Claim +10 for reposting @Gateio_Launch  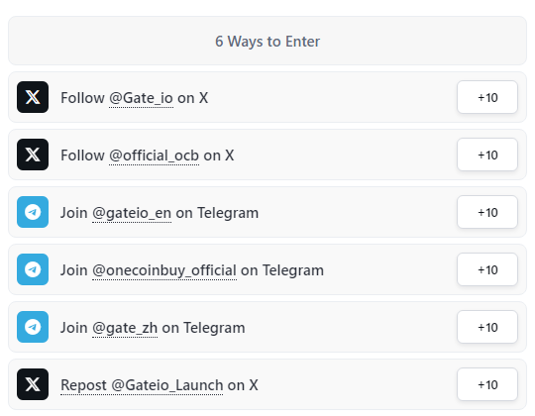pyautogui.click(x=487, y=384)
